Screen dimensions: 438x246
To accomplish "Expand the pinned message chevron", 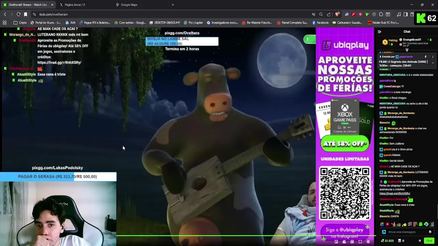I will [x=433, y=63].
